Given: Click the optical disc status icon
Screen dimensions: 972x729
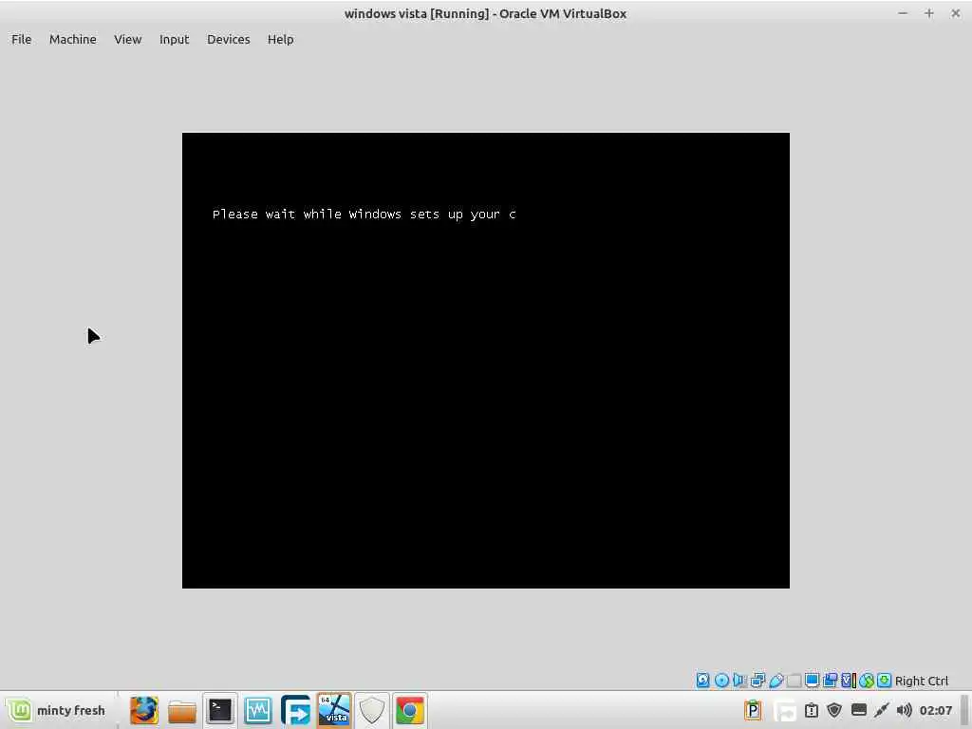Looking at the screenshot, I should (721, 680).
